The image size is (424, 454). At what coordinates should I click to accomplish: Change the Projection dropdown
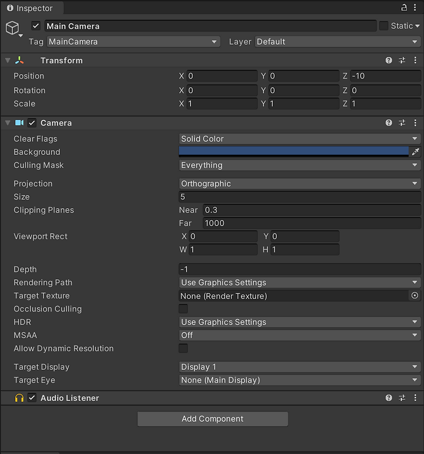pyautogui.click(x=300, y=184)
